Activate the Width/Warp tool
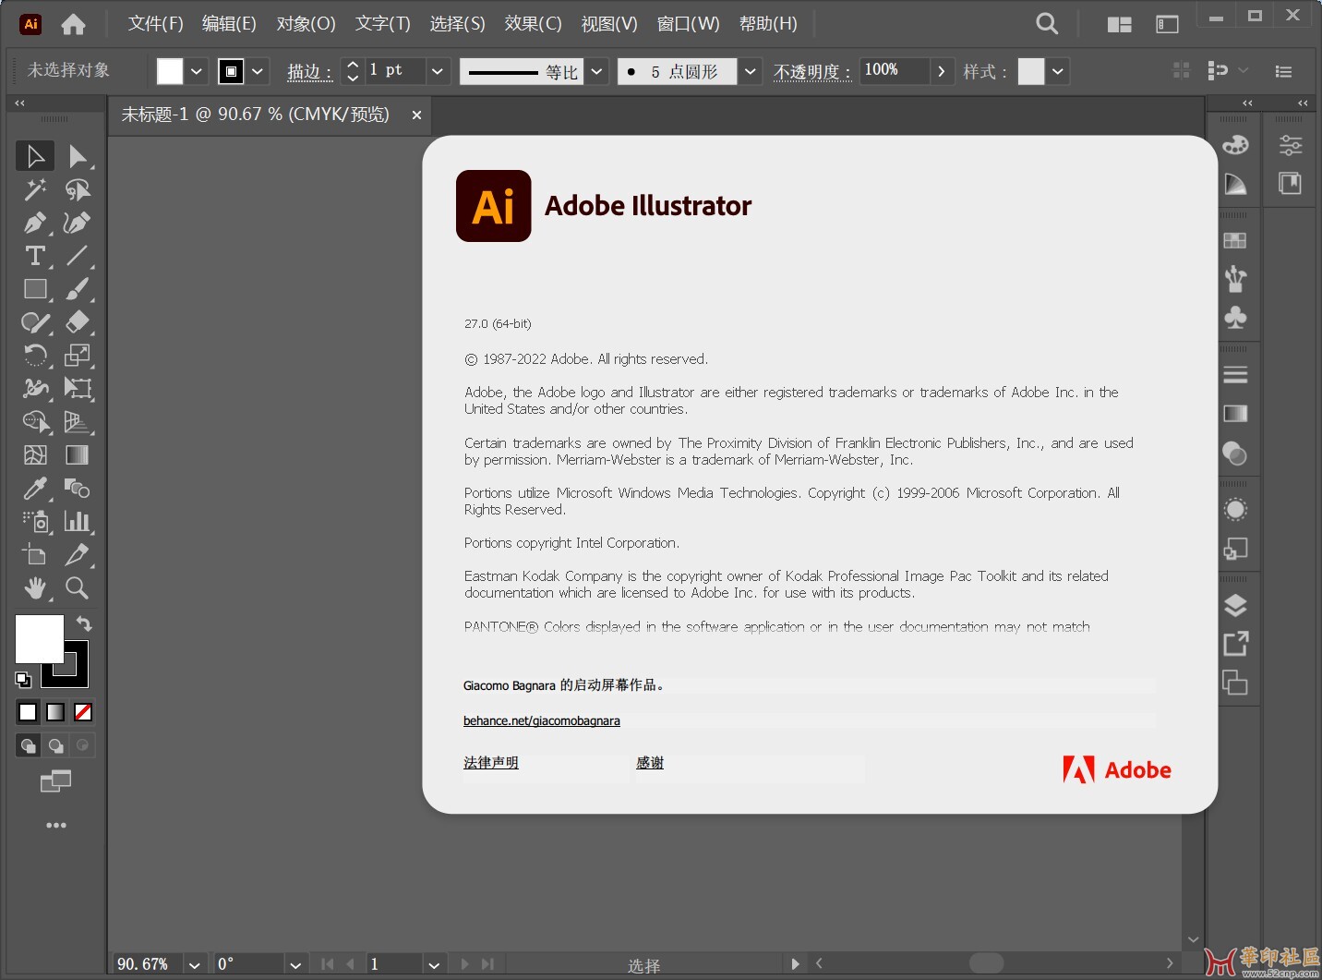Viewport: 1322px width, 980px height. (35, 389)
